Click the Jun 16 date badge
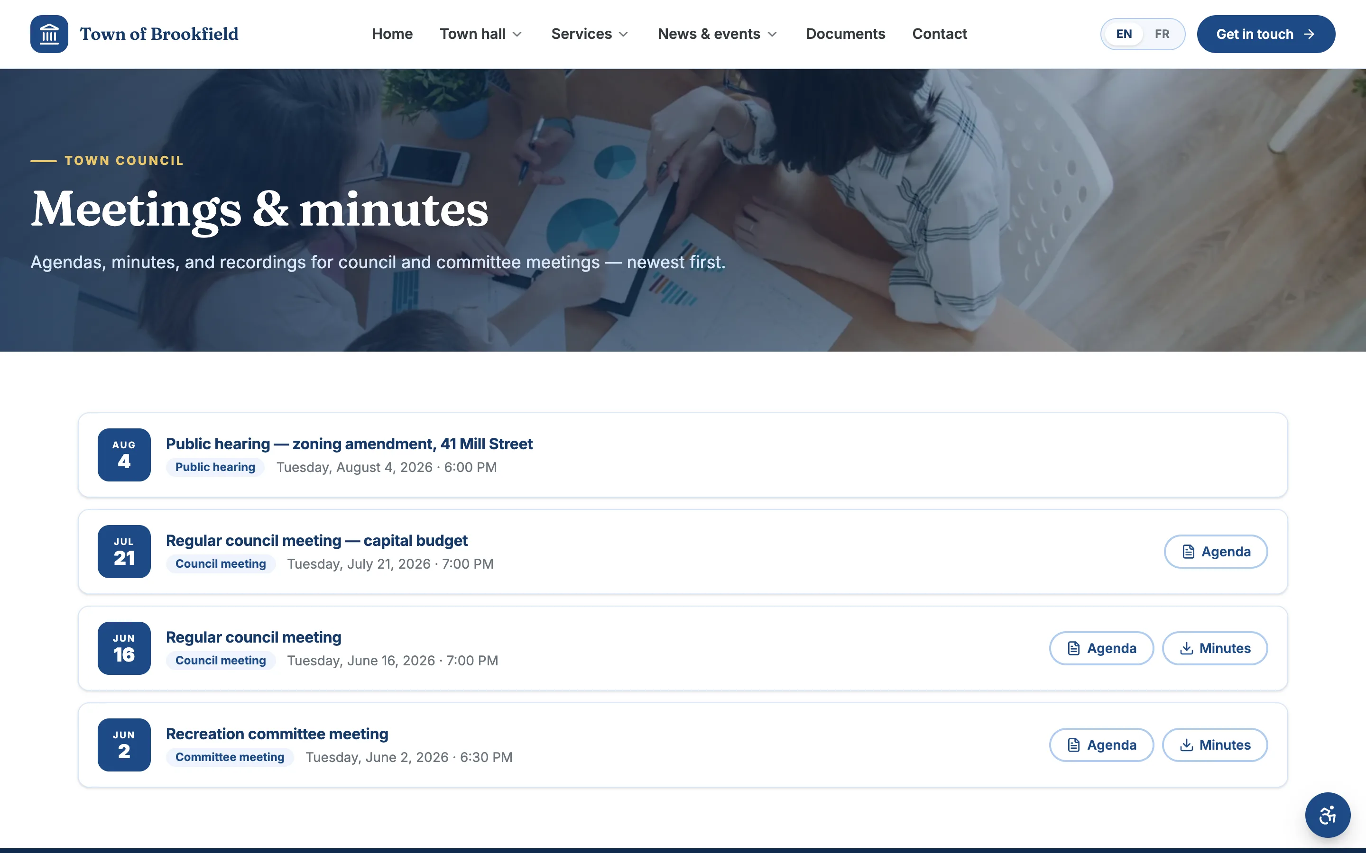Screen dimensions: 1366x853 (x=124, y=648)
